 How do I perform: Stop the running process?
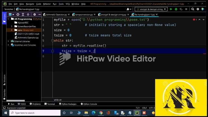pos(186,9)
